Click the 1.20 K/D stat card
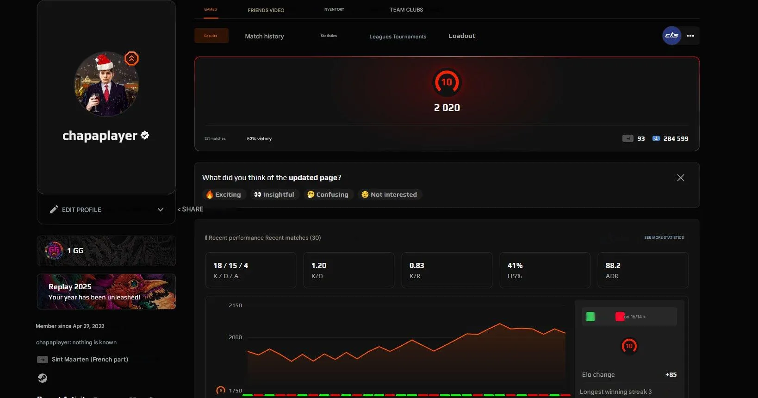758x398 pixels. click(x=349, y=270)
